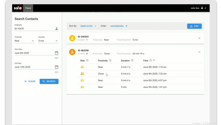
Task: Click the Duration column help icon
Action: 132,61
